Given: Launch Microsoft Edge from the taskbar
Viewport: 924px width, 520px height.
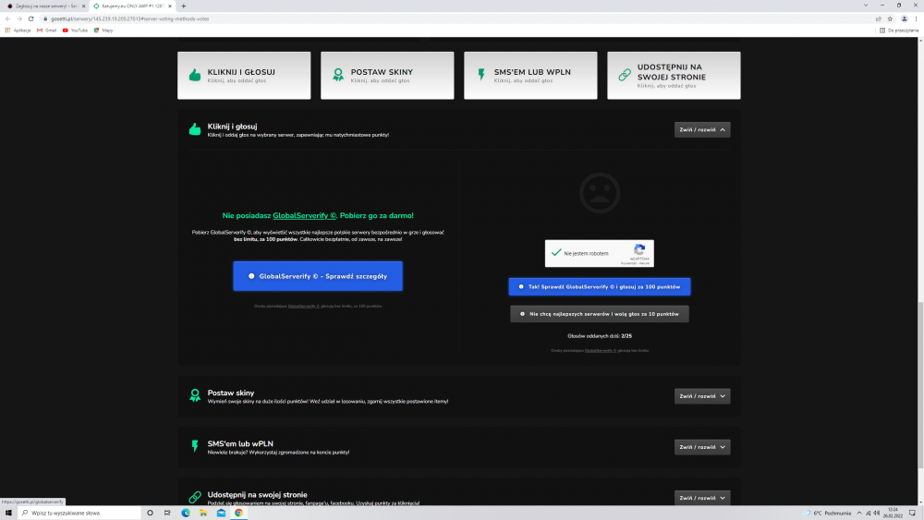Looking at the screenshot, I should (x=186, y=513).
